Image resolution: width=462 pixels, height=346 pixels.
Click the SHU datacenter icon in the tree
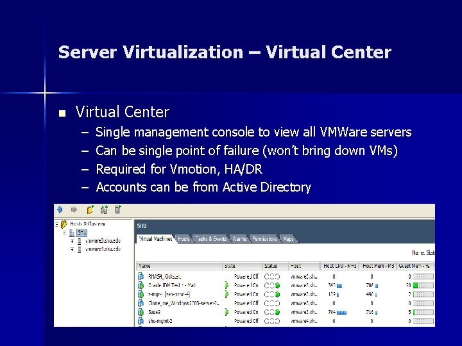[72, 233]
